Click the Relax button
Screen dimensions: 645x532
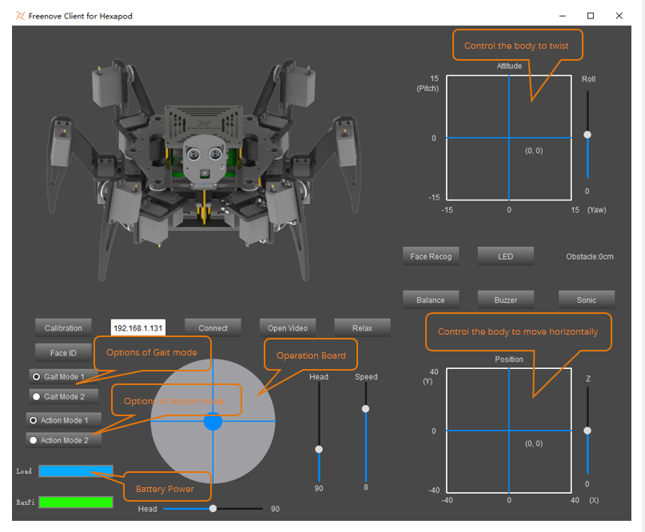point(362,328)
